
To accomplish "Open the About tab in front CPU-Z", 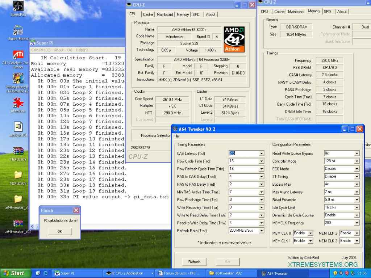I will [x=210, y=14].
